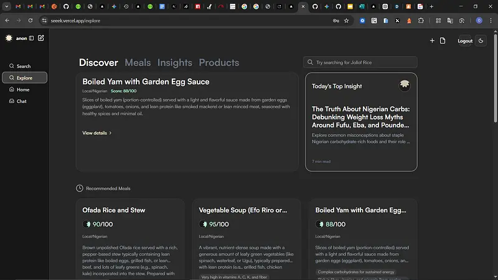The image size is (498, 280).
Task: Open the Chrome three-dot menu
Action: pos(491,21)
